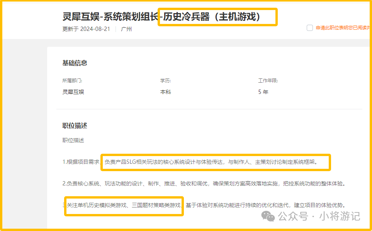Click the job title 灵犀互娱-系统策划组长-历史冷兵器
This screenshot has height=231, width=372.
click(x=161, y=17)
